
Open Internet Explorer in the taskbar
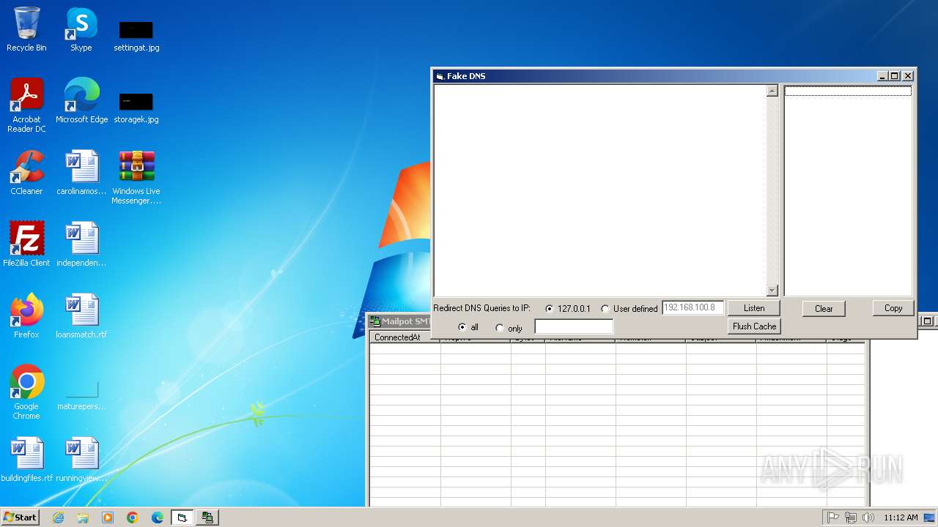(58, 517)
